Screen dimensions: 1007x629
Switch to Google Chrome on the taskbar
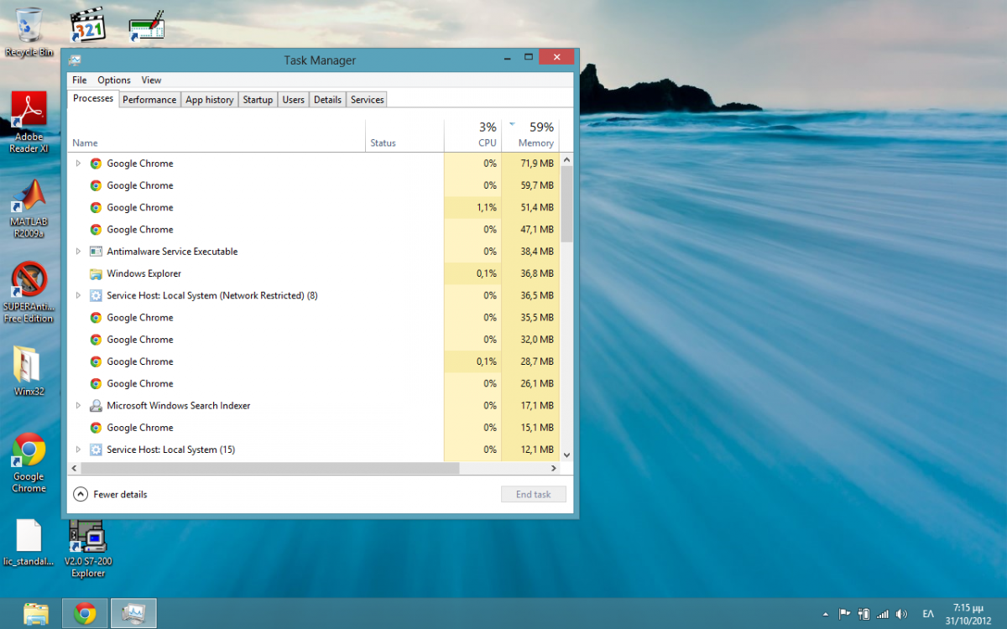(x=84, y=614)
